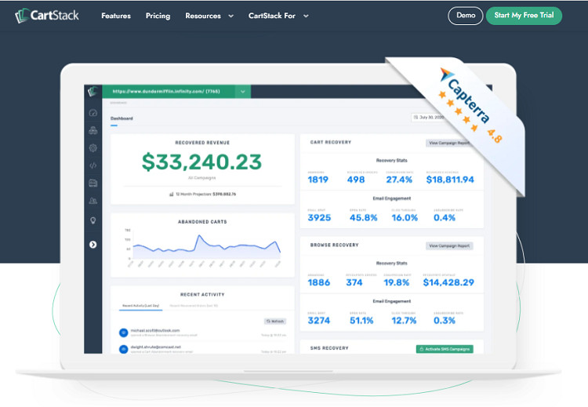
Task: Open the card-style sidebar icon
Action: click(x=93, y=183)
